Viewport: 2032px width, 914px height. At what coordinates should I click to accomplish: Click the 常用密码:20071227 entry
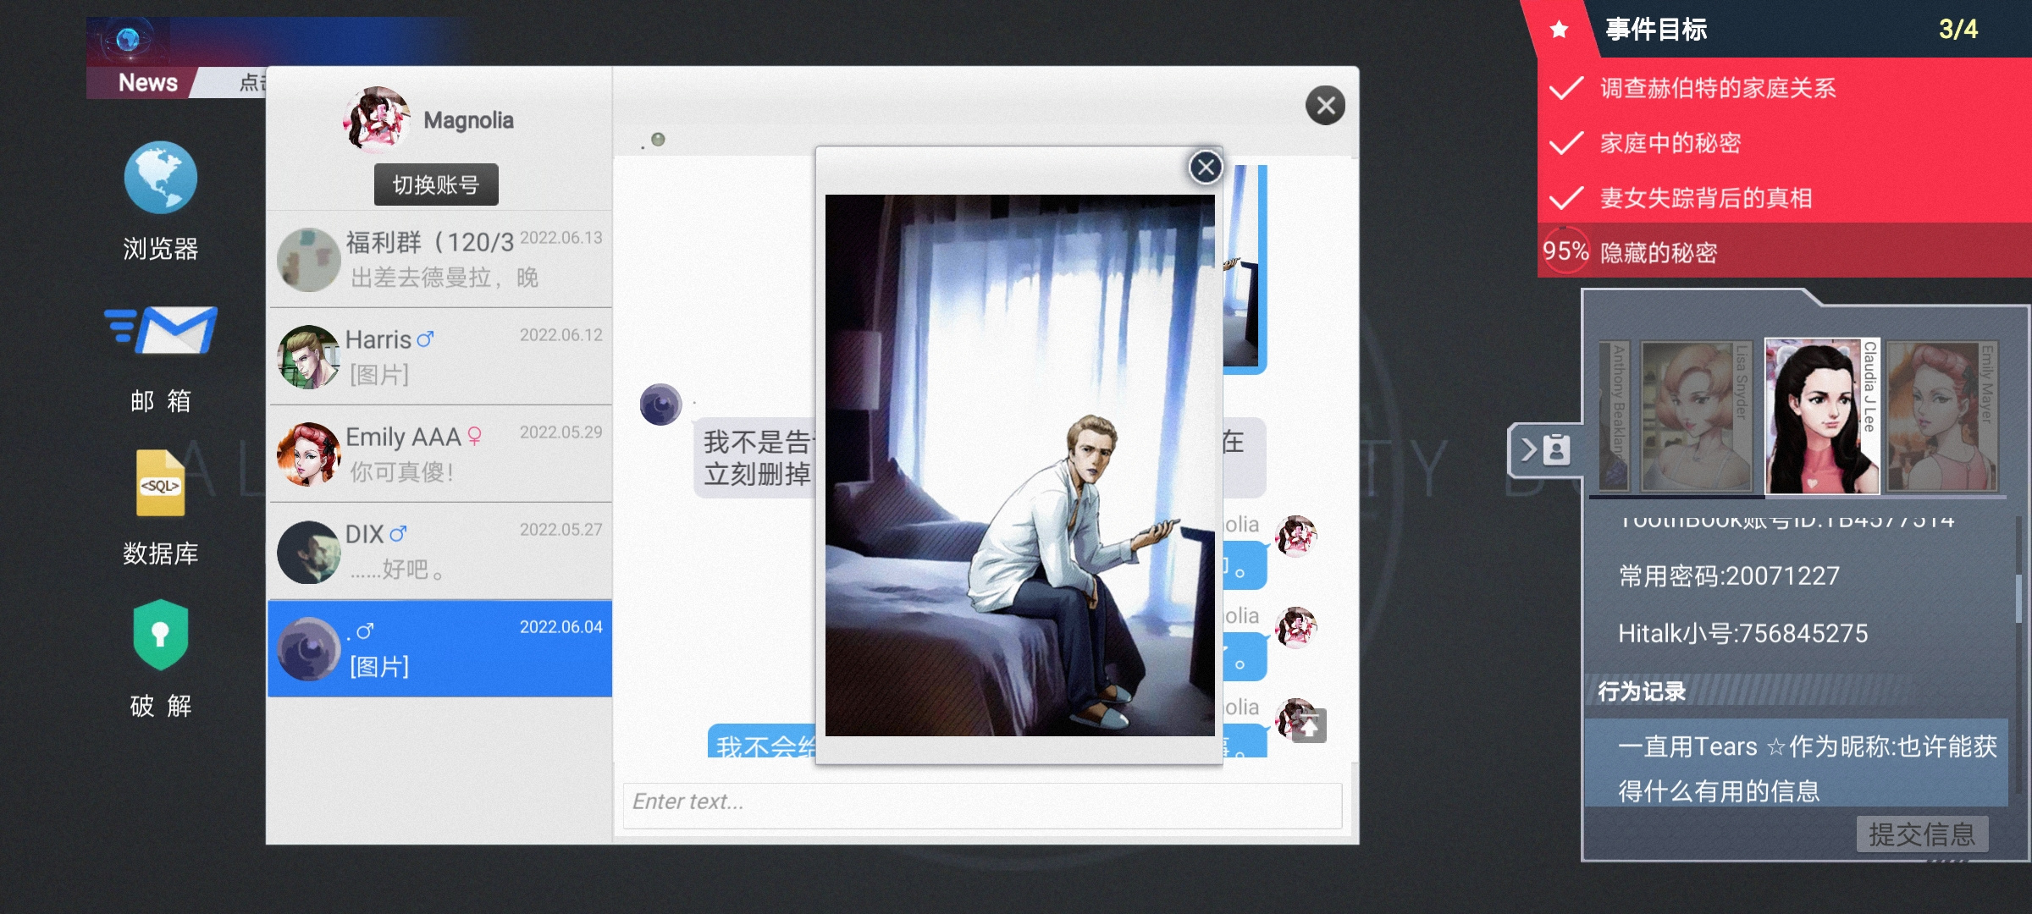(x=1729, y=576)
